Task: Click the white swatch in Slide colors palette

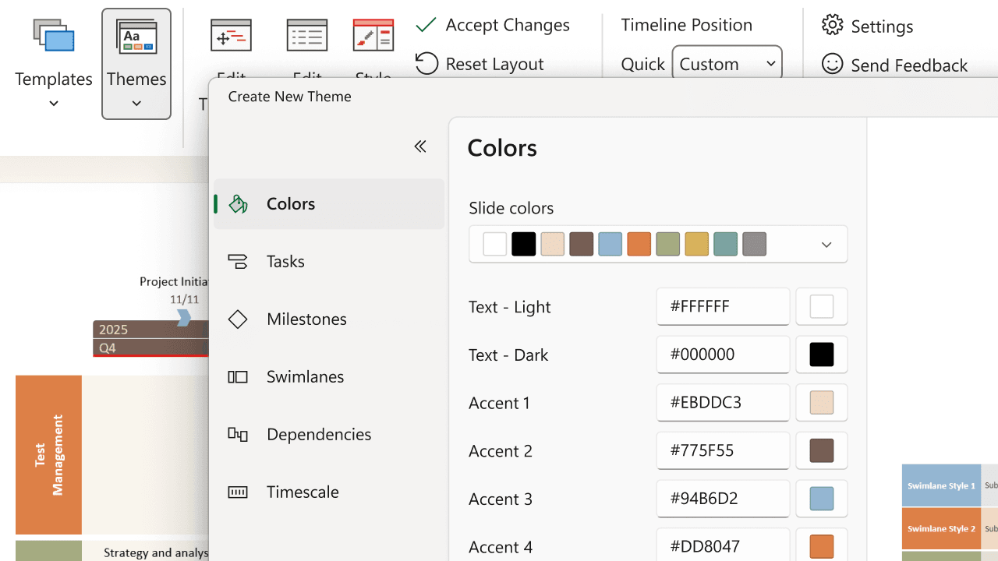Action: click(495, 244)
